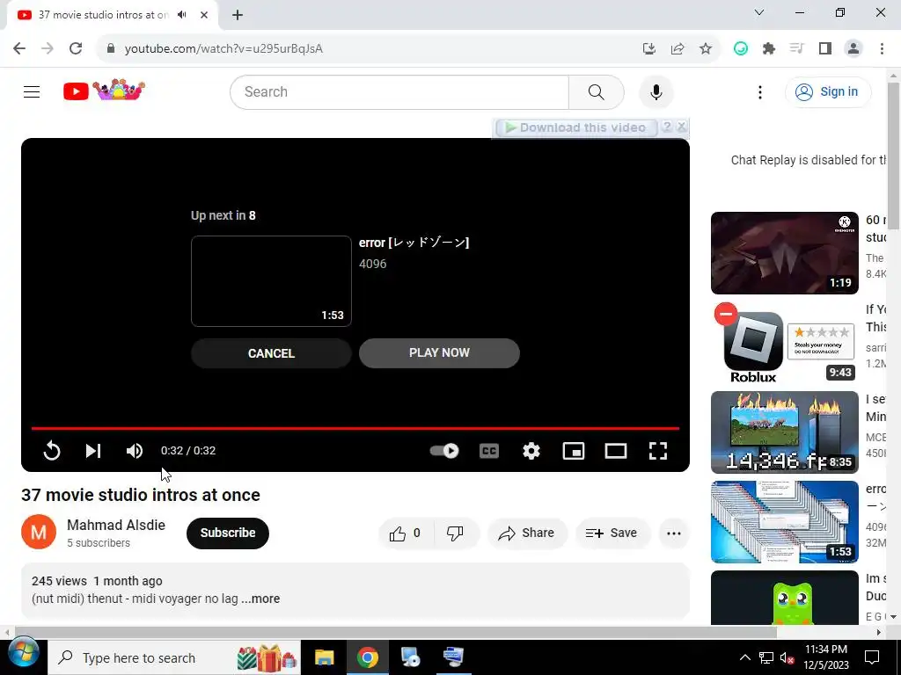
Task: Open the Chrome three-dot menu
Action: coord(882,49)
